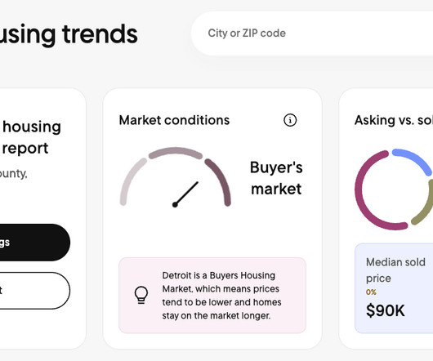The image size is (433, 361).
Task: Click the lightbulb tip icon
Action: point(141,295)
